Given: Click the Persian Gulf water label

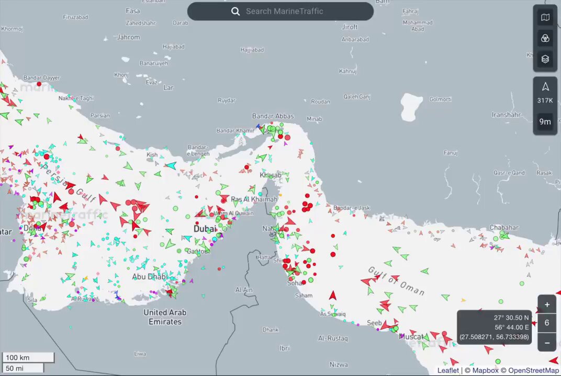Looking at the screenshot, I should pos(68,183).
